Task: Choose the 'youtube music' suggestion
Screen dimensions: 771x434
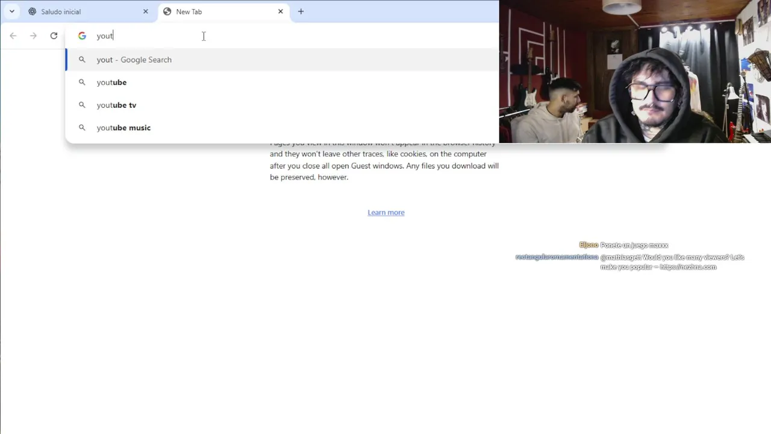Action: click(282, 128)
